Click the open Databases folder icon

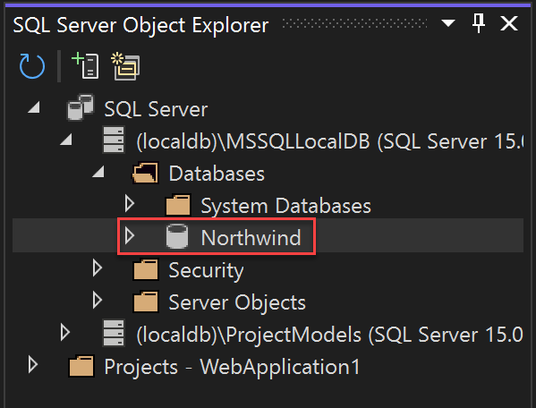pos(145,173)
